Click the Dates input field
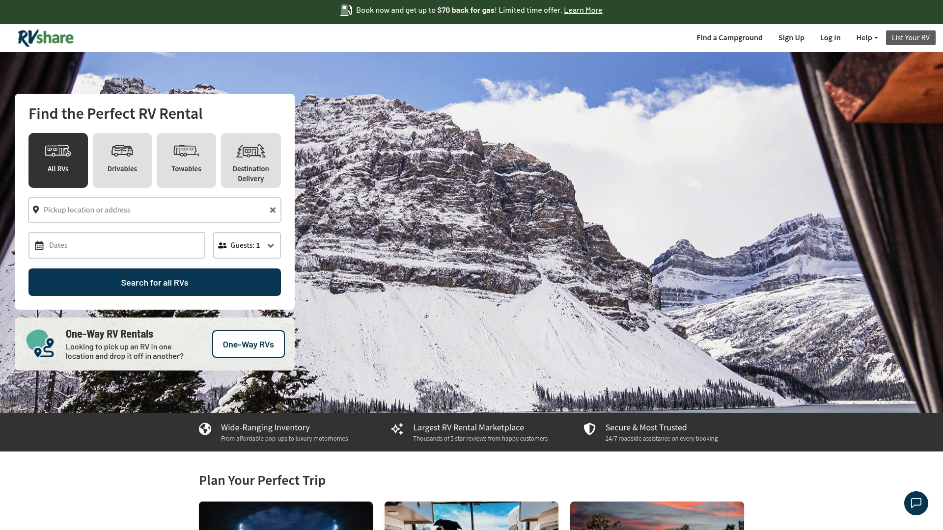 pos(116,245)
